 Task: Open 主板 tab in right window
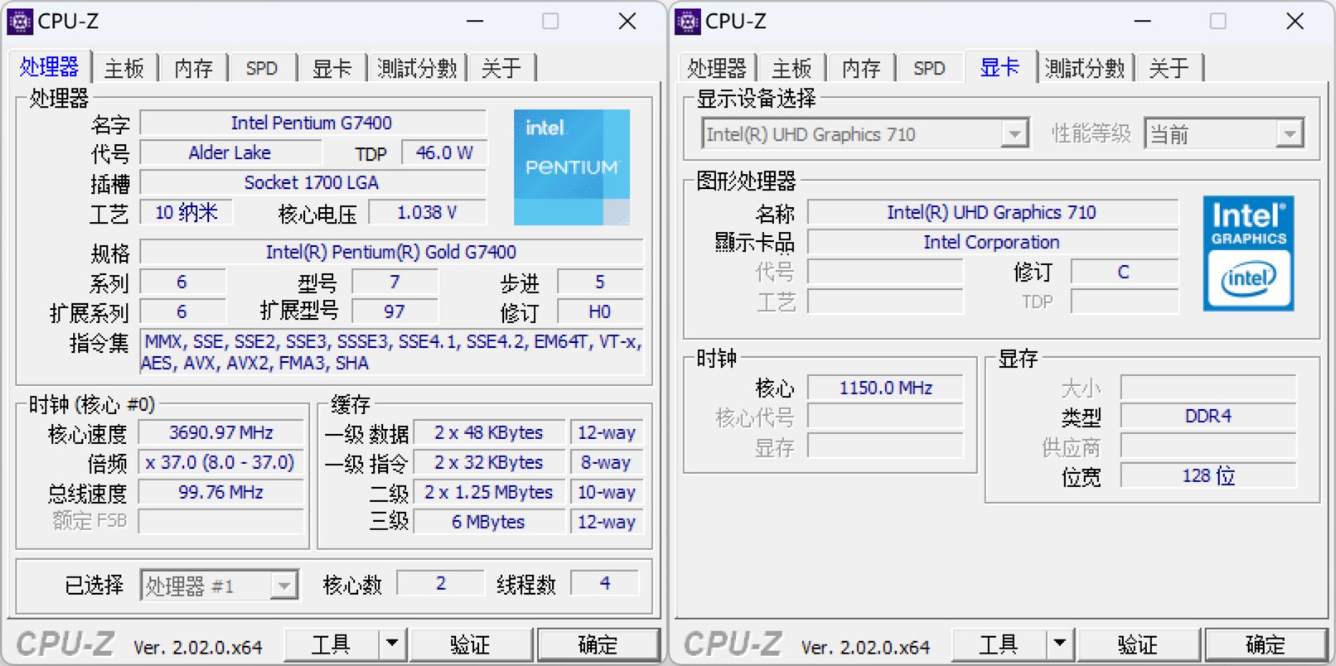click(791, 68)
